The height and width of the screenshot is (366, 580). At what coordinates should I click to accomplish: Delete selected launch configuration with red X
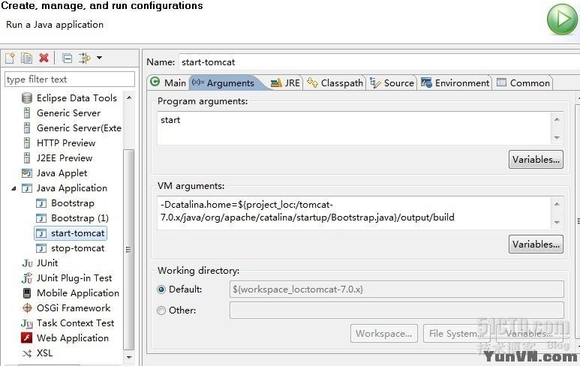click(x=44, y=58)
